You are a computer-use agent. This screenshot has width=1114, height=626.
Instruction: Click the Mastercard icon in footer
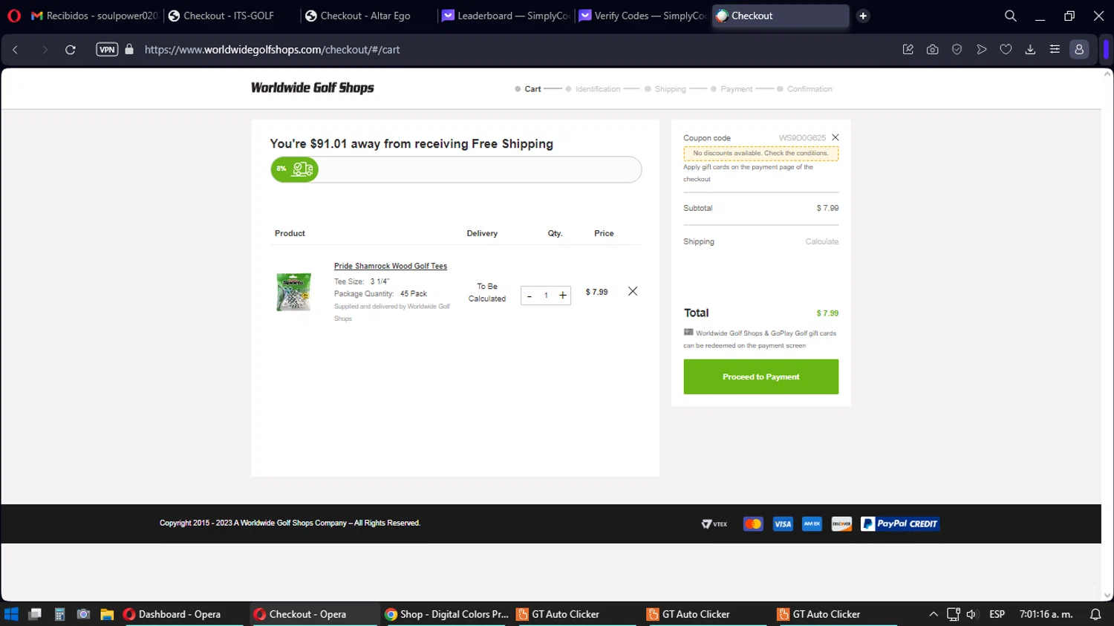click(753, 524)
